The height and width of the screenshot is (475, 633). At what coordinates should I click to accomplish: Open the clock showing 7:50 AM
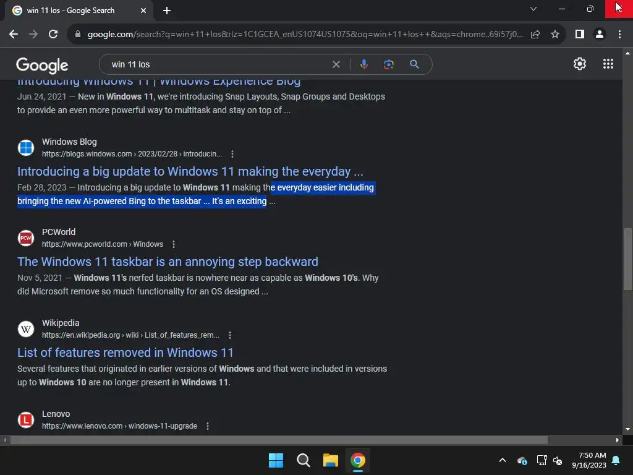(x=589, y=460)
